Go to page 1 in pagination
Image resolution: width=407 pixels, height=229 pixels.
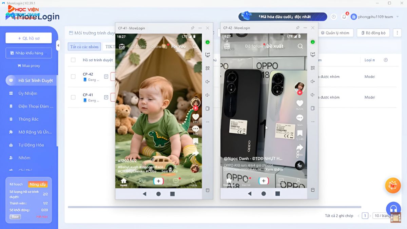(365, 216)
